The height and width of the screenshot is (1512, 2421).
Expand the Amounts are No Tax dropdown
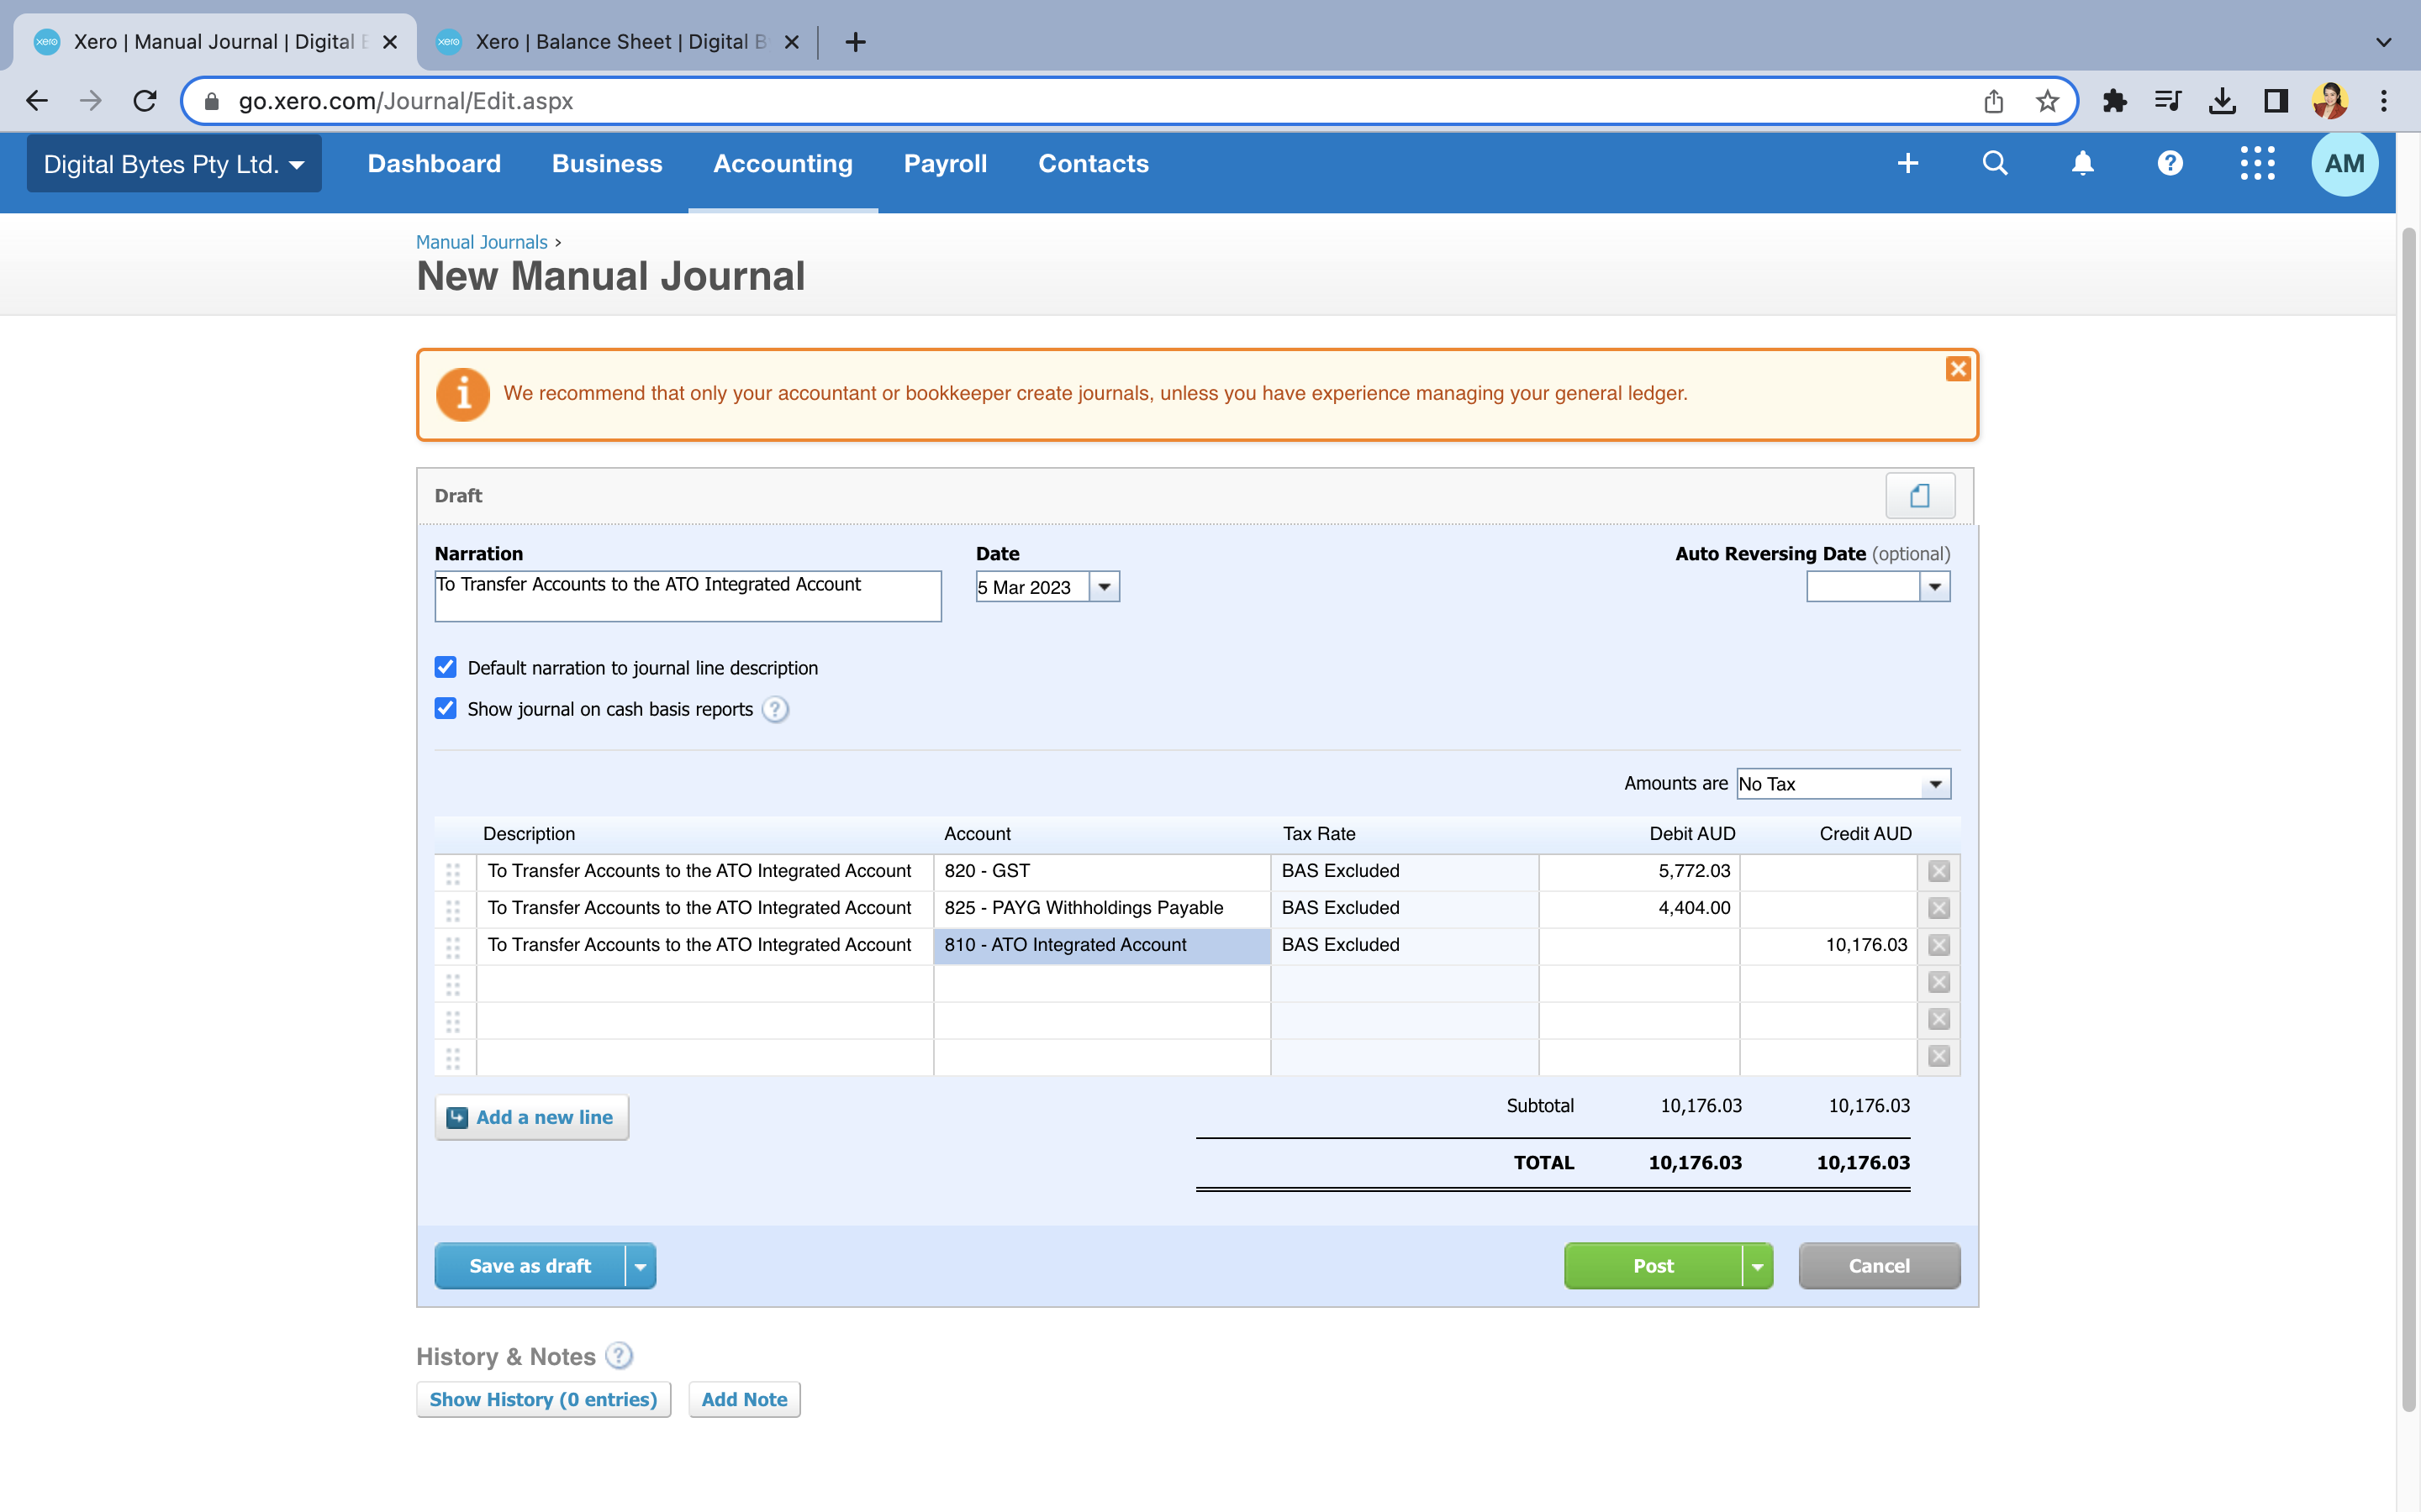click(1935, 784)
